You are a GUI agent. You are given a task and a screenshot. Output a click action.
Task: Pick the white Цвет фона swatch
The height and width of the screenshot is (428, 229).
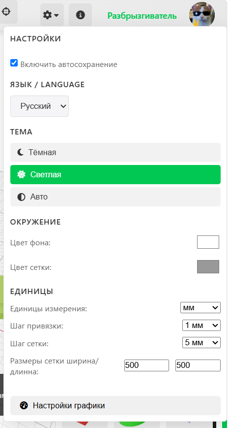[x=208, y=242]
